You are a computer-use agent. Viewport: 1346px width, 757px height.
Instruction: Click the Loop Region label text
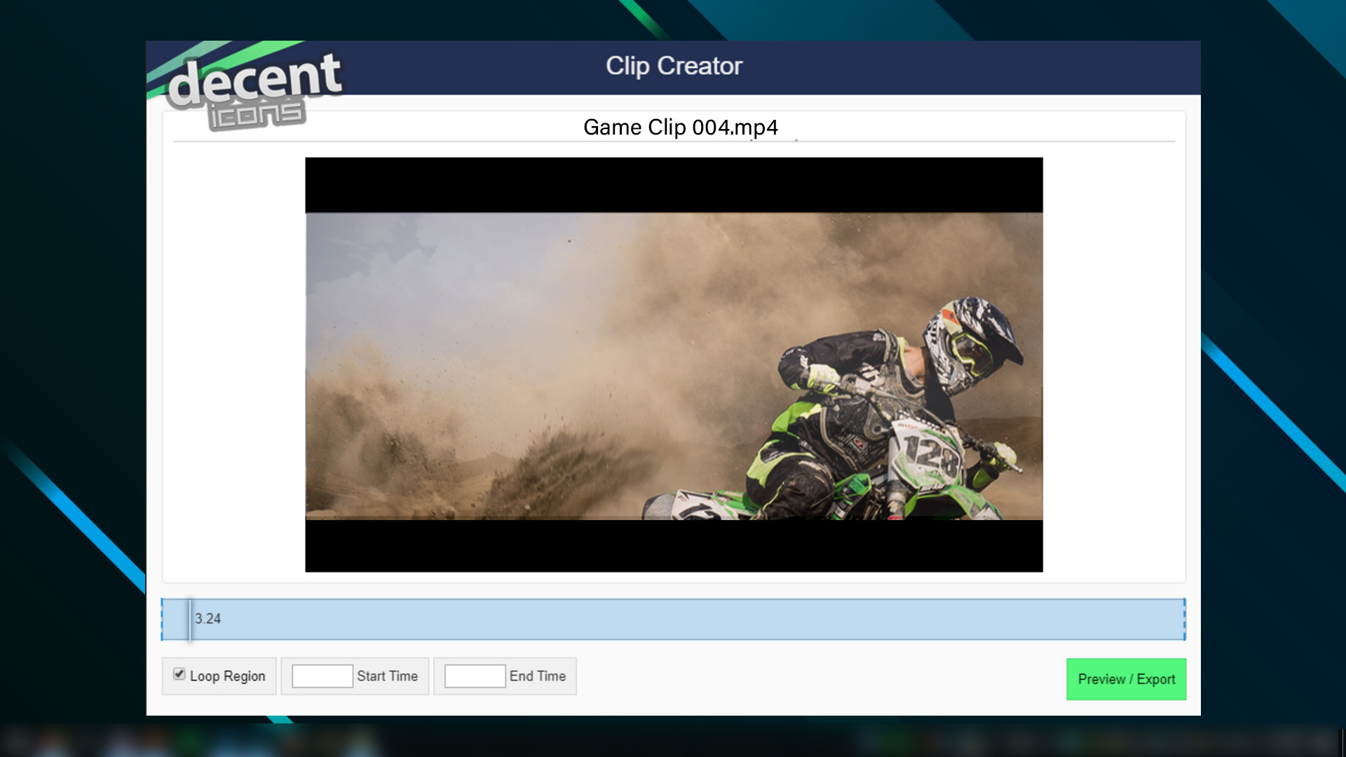pos(227,676)
